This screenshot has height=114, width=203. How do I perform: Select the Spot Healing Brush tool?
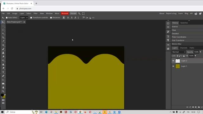click(3, 45)
